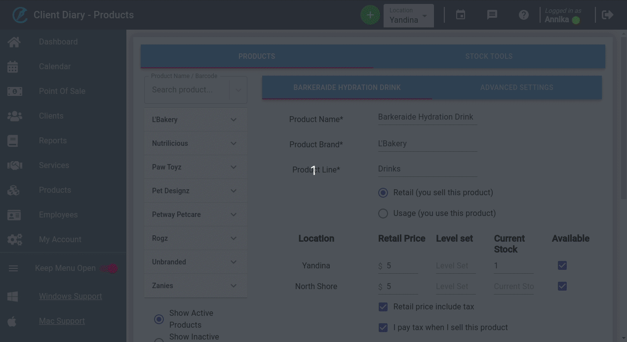Toggle Retail price include tax checkbox
This screenshot has width=627, height=342.
click(383, 307)
